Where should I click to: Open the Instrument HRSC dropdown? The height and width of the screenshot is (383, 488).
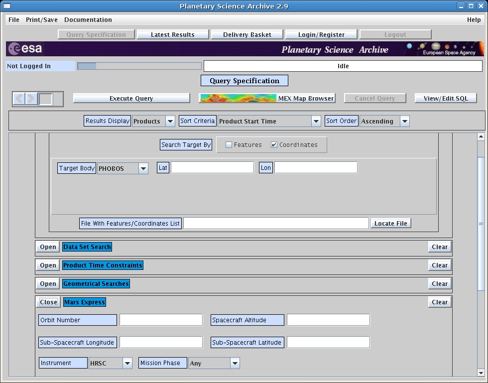tap(127, 363)
